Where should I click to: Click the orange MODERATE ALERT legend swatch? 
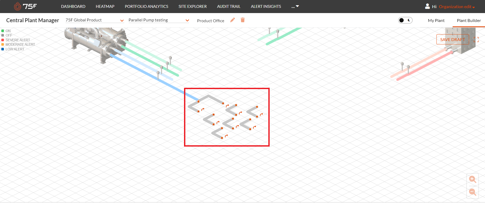[3, 44]
